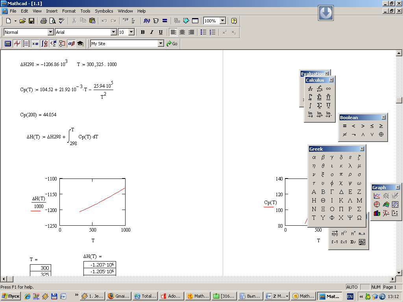Click the Insert Function f(x) icon
This screenshot has height=302, width=403.
(x=147, y=21)
